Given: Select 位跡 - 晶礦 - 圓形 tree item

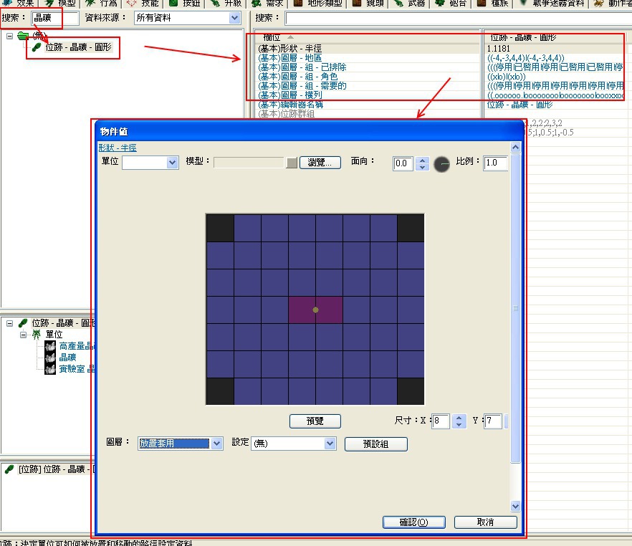Looking at the screenshot, I should pos(78,47).
